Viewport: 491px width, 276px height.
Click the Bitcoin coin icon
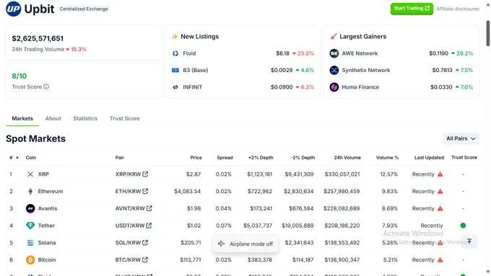coord(30,259)
